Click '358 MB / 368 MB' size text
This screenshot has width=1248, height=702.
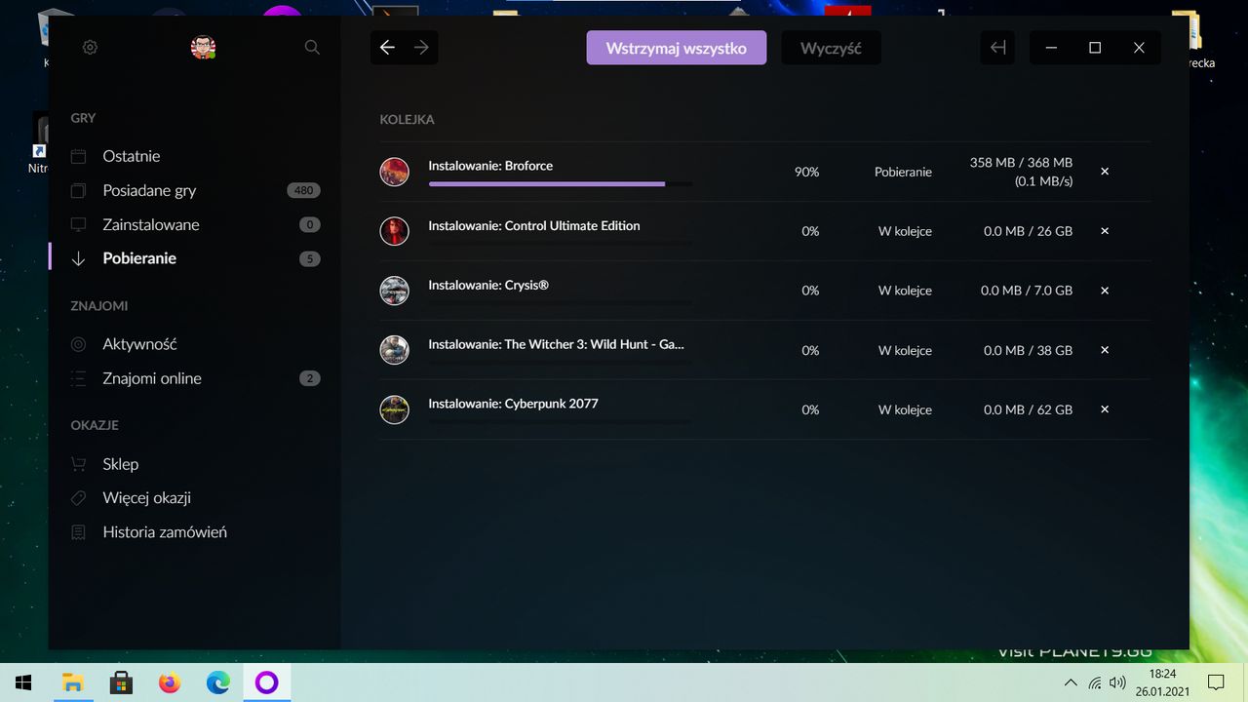coord(1021,163)
